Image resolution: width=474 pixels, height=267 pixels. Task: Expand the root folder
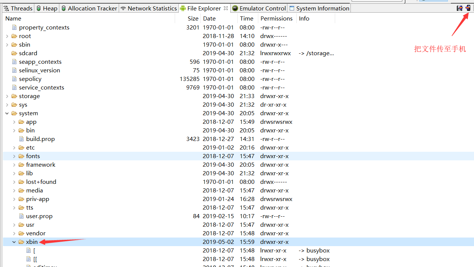coord(7,36)
